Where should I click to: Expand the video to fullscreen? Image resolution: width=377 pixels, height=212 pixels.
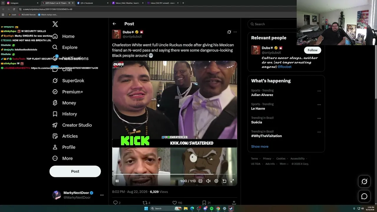tap(232, 181)
